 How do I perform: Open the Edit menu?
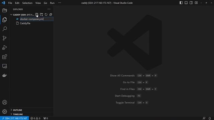click(x=17, y=3)
